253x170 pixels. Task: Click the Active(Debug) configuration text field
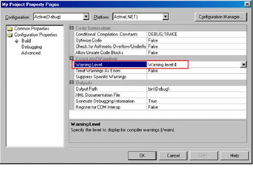[58, 17]
